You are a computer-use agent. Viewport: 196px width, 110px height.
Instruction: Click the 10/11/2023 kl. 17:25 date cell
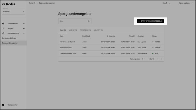128,53
